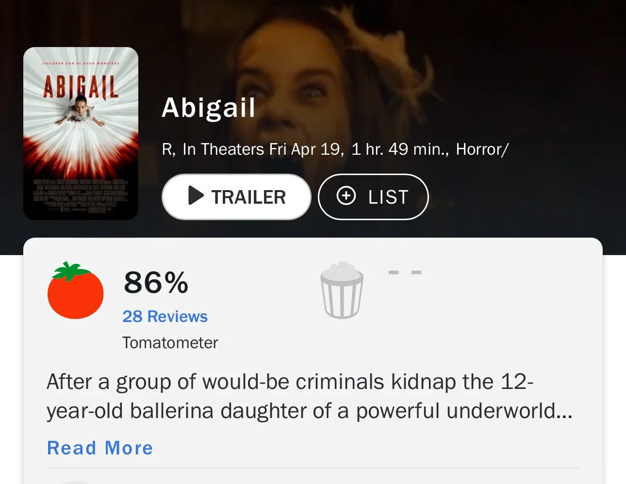
Task: Click the Abigail movie title heading
Action: click(208, 108)
